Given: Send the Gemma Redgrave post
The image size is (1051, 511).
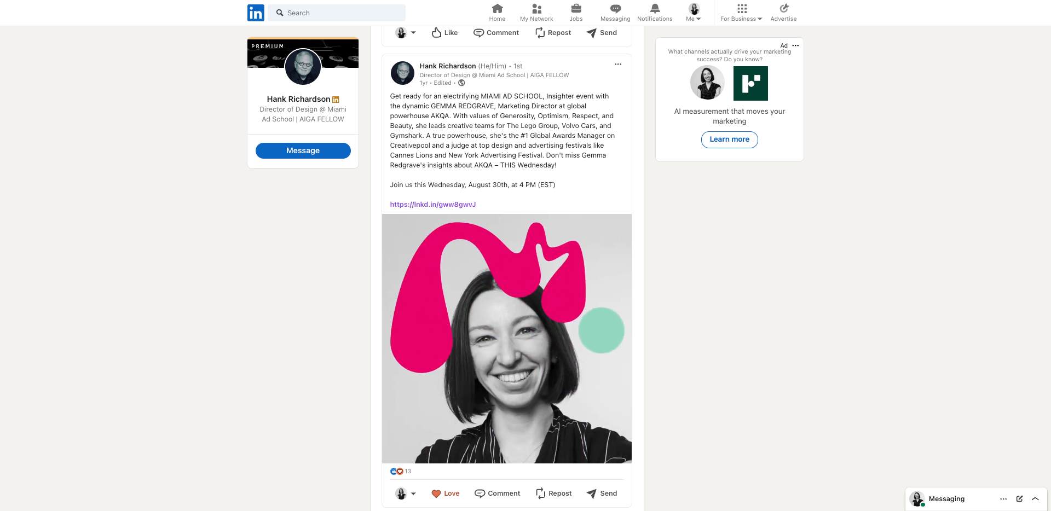Looking at the screenshot, I should click(602, 493).
